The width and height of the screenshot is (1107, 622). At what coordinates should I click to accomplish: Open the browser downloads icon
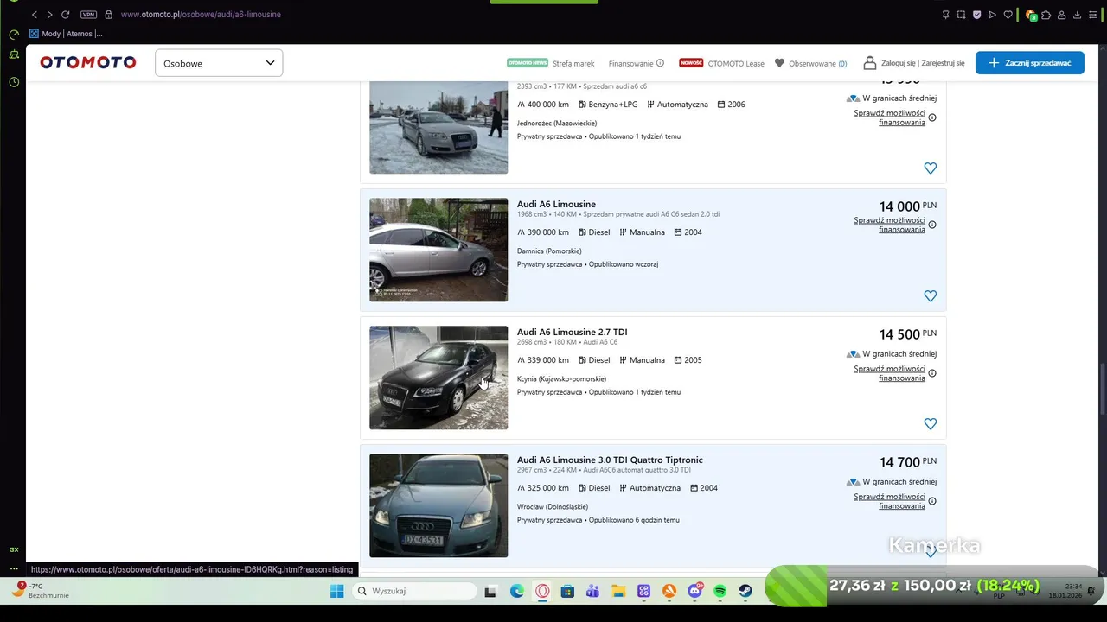tap(1077, 15)
